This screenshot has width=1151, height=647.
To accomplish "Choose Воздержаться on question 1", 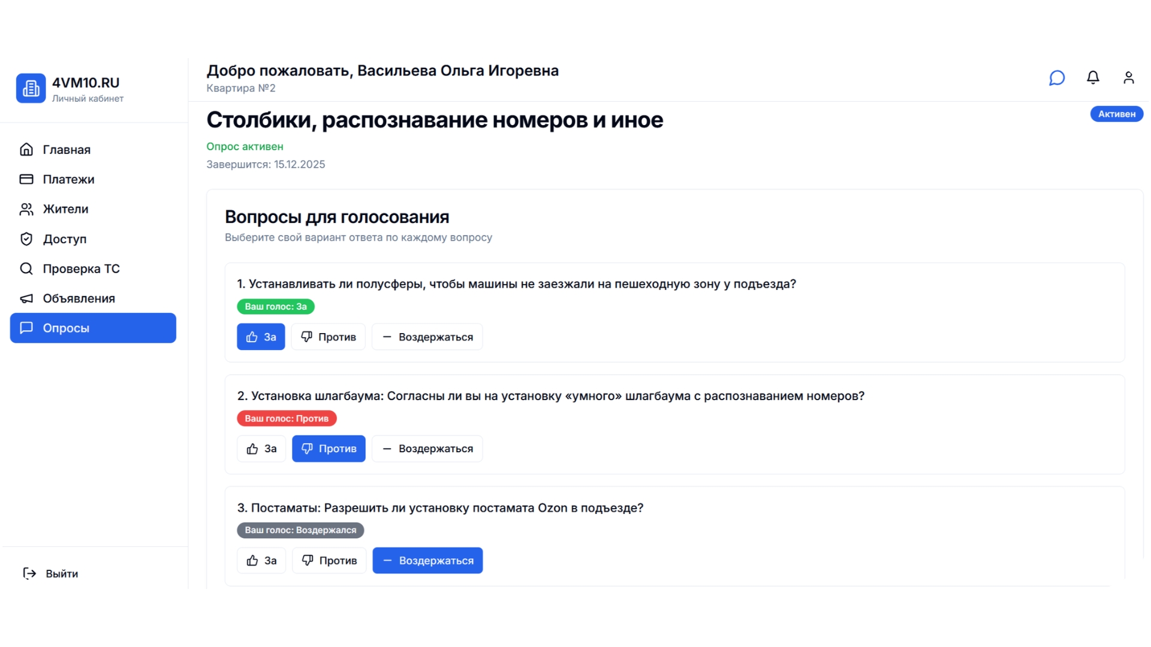I will (x=427, y=337).
